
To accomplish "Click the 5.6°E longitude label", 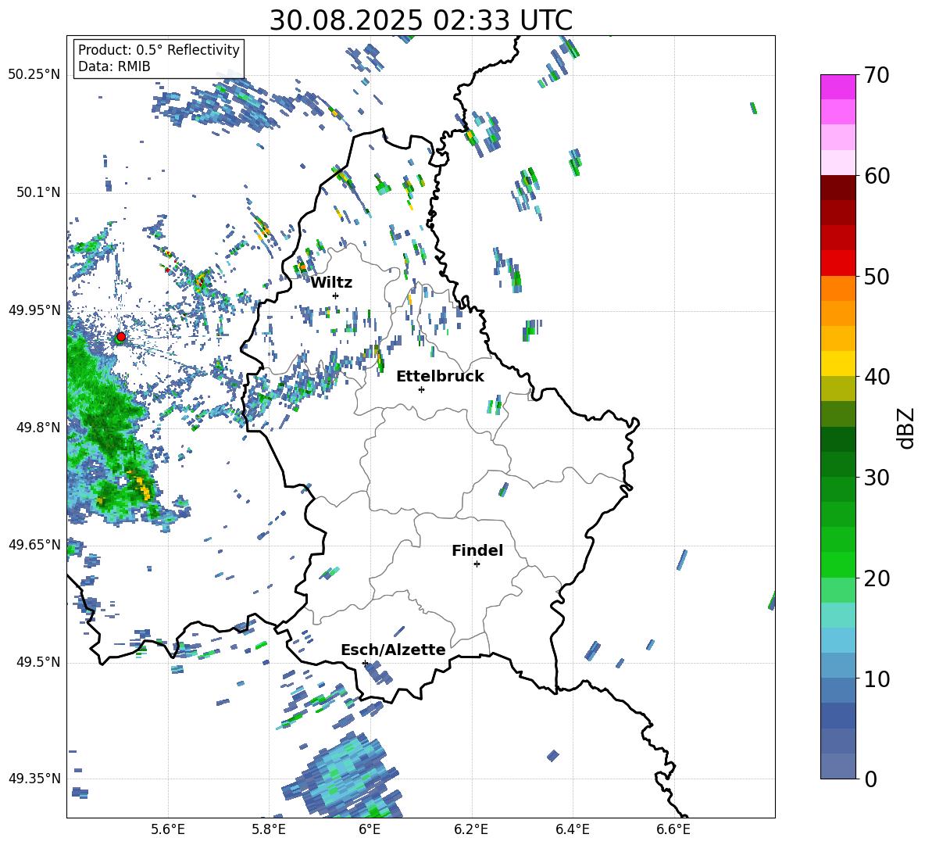I will click(168, 829).
